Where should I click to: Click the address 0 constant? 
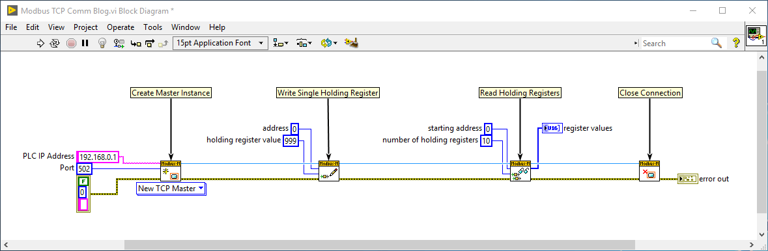pos(294,129)
